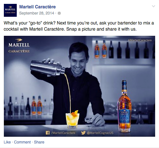Open the Martell Caractère page name link
The width and height of the screenshot is (159, 148).
pyautogui.click(x=37, y=7)
